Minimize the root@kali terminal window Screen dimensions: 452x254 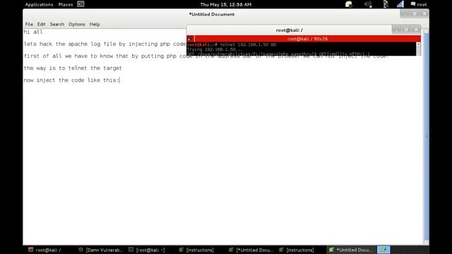pyautogui.click(x=397, y=30)
